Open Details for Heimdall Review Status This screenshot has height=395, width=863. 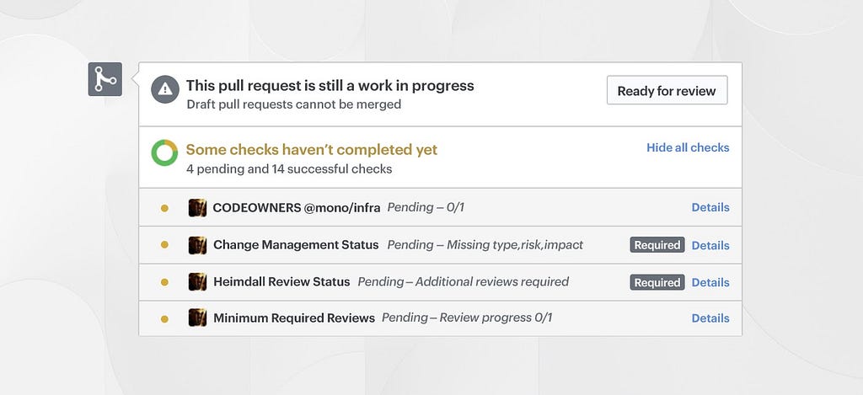[x=710, y=282]
